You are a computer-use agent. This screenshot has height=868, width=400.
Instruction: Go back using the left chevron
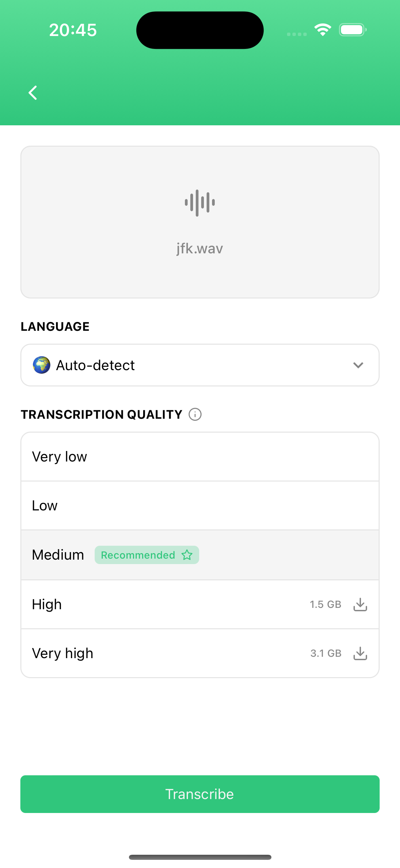point(33,93)
